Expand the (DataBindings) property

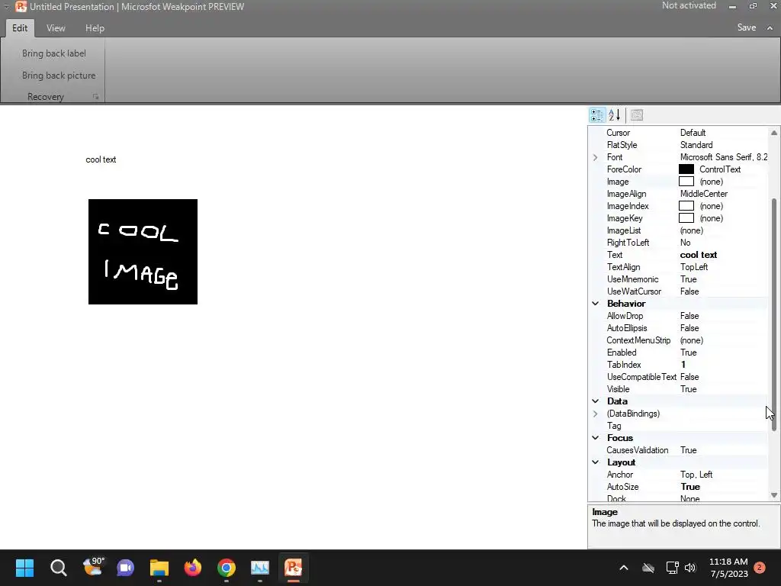[595, 414]
